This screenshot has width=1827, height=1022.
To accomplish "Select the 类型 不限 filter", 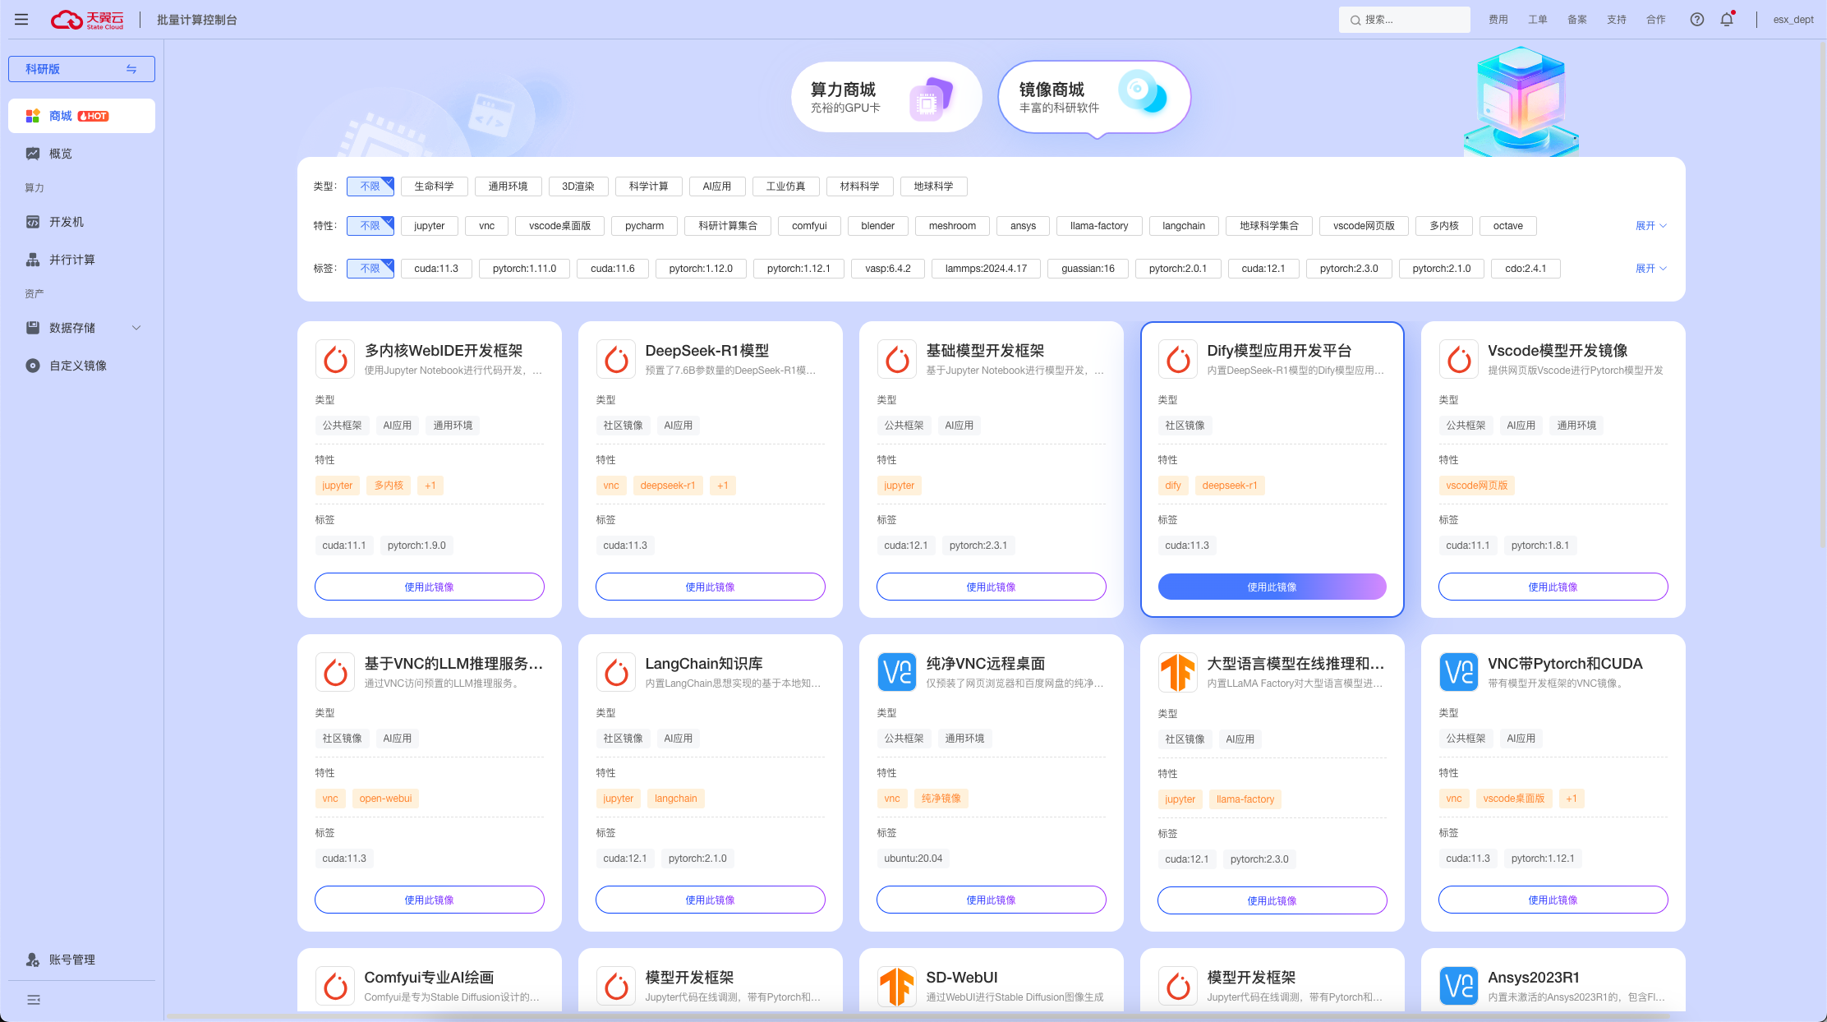I will 370,186.
